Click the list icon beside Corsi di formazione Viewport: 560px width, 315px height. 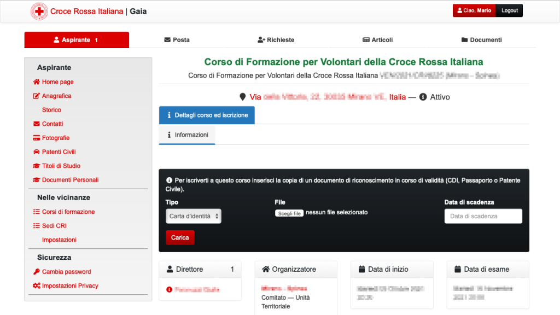click(x=37, y=212)
